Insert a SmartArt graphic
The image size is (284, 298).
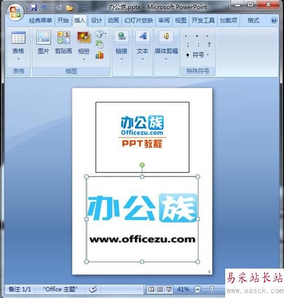click(x=99, y=45)
